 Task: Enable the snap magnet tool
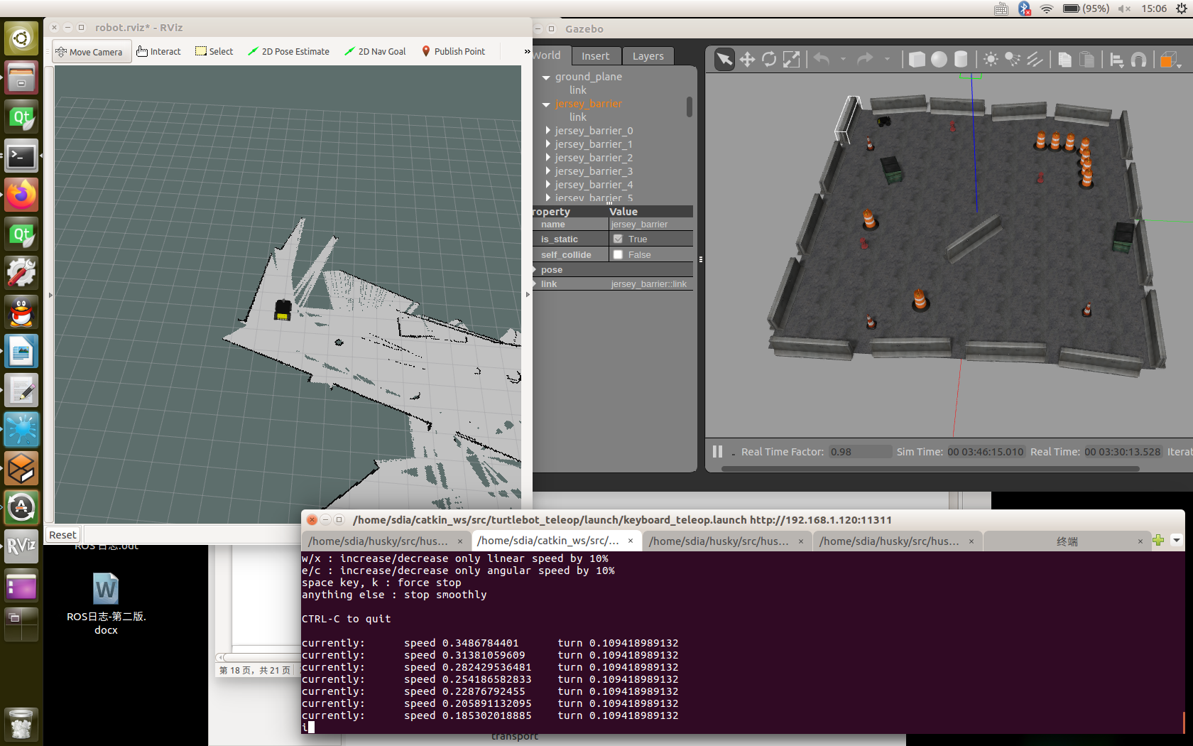[1138, 60]
